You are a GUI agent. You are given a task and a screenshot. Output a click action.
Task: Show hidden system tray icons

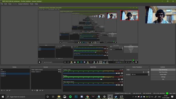point(133,97)
